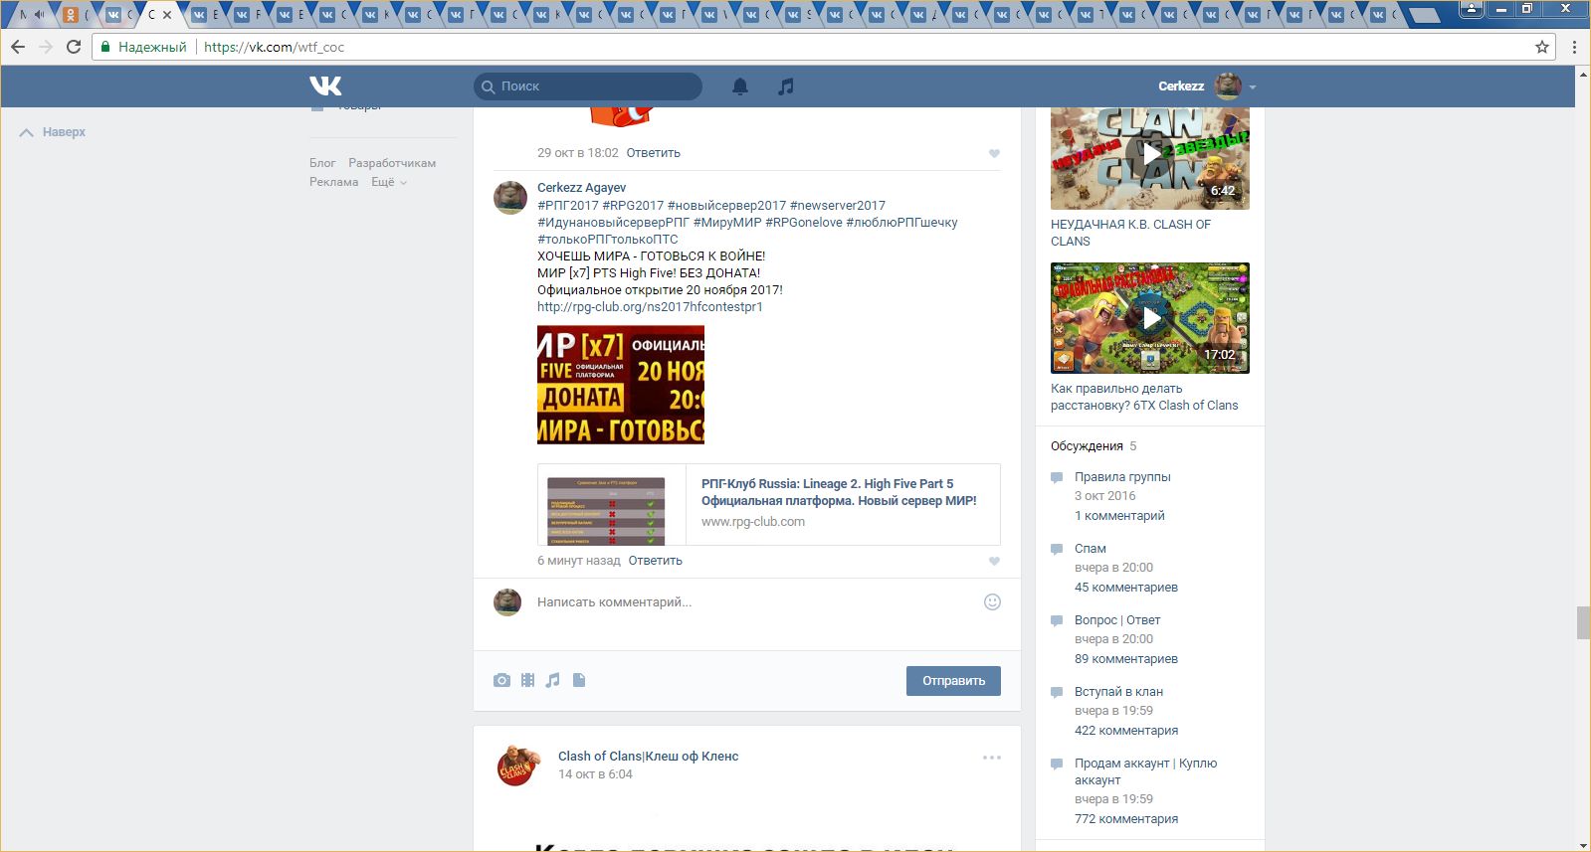Close the active vk.com browser tab
Image resolution: width=1591 pixels, height=852 pixels.
coord(167,15)
